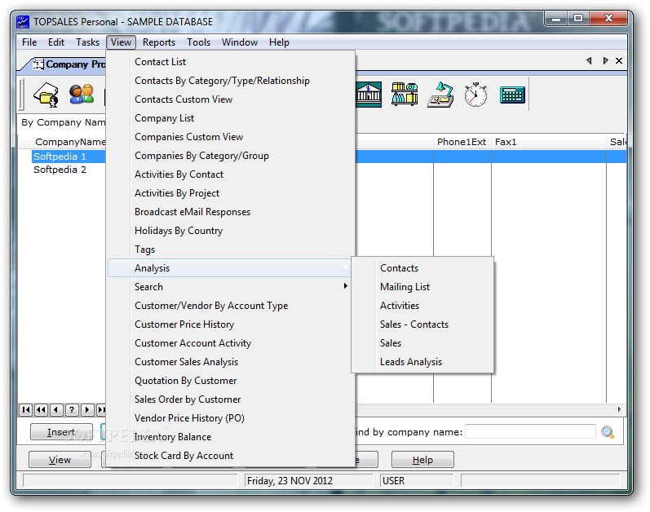Open the Edit menu

tap(56, 42)
